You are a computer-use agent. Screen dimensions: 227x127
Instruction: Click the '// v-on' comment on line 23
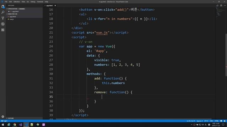[x=85, y=42]
